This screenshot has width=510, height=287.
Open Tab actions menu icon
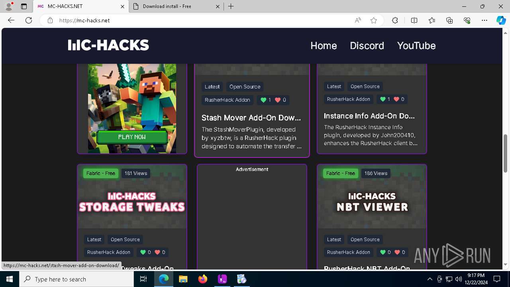pyautogui.click(x=24, y=6)
